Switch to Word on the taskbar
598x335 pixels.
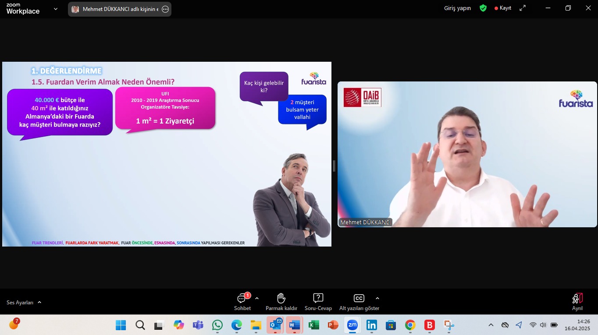(x=295, y=325)
